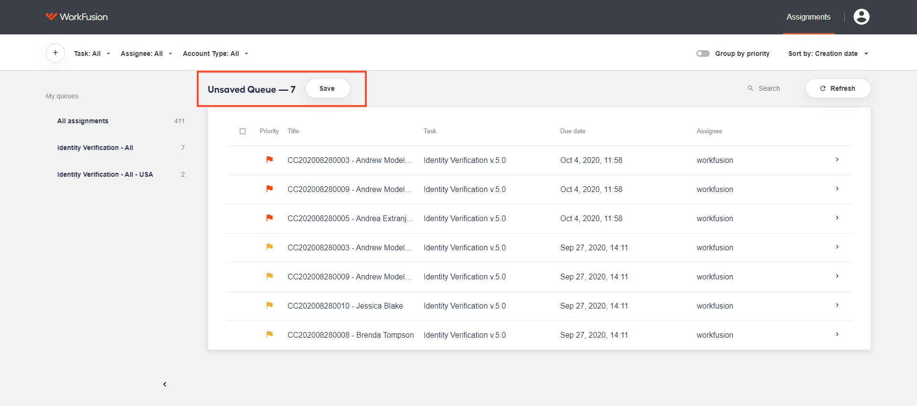
Task: Open the Assignee: All filter dropdown
Action: (x=147, y=53)
